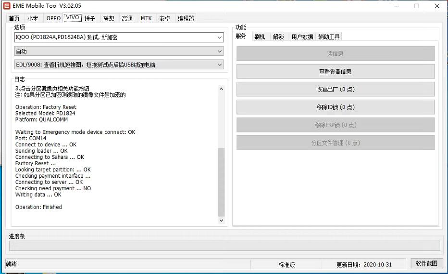Screen dimensions: 448x274
Task: Click the progress bar at the bottom
Action: click(x=224, y=246)
